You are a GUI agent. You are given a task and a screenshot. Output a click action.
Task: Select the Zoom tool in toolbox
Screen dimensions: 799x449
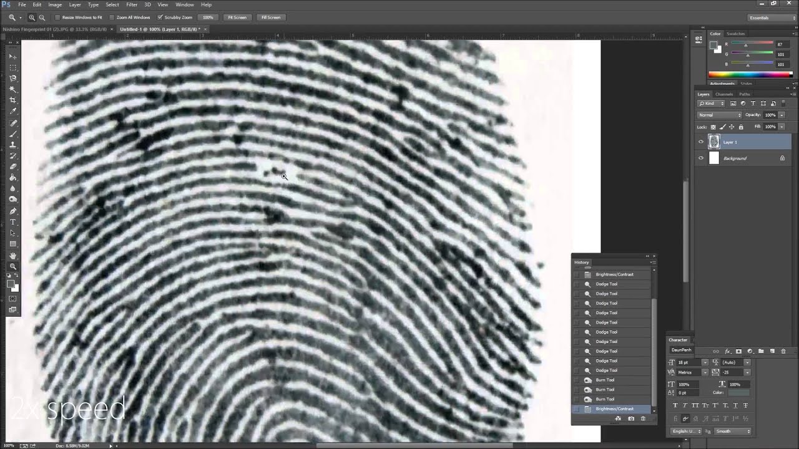(x=13, y=267)
